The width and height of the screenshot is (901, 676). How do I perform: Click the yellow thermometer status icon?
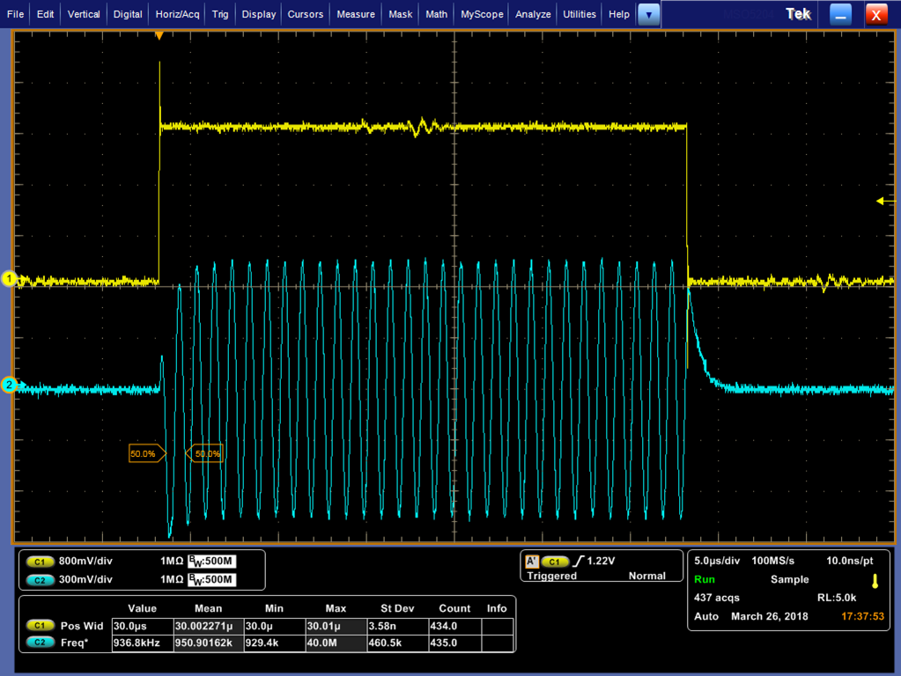875,581
